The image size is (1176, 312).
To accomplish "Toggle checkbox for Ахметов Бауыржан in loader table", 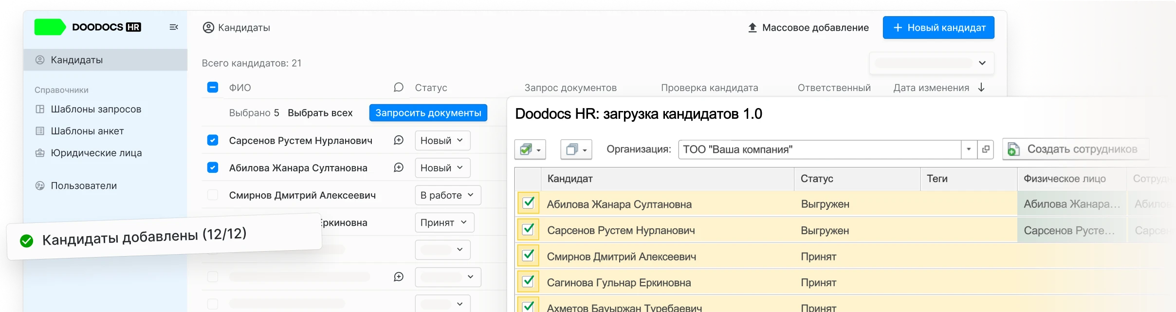I will [x=528, y=306].
